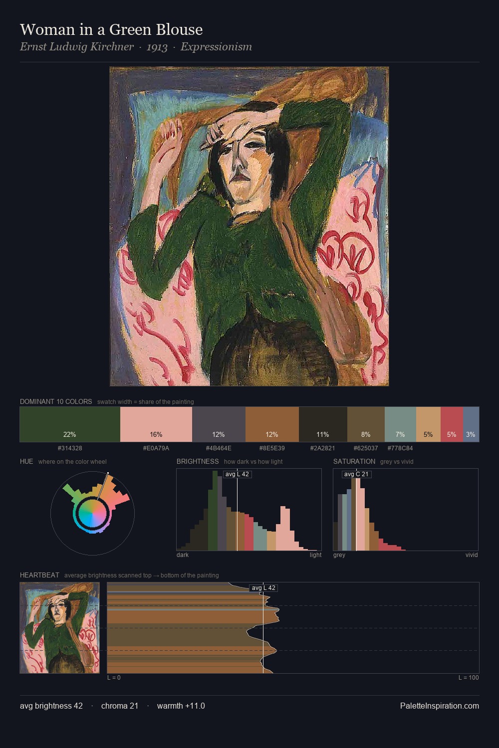
Task: Click the main Kirchner painting image
Action: tap(249, 226)
